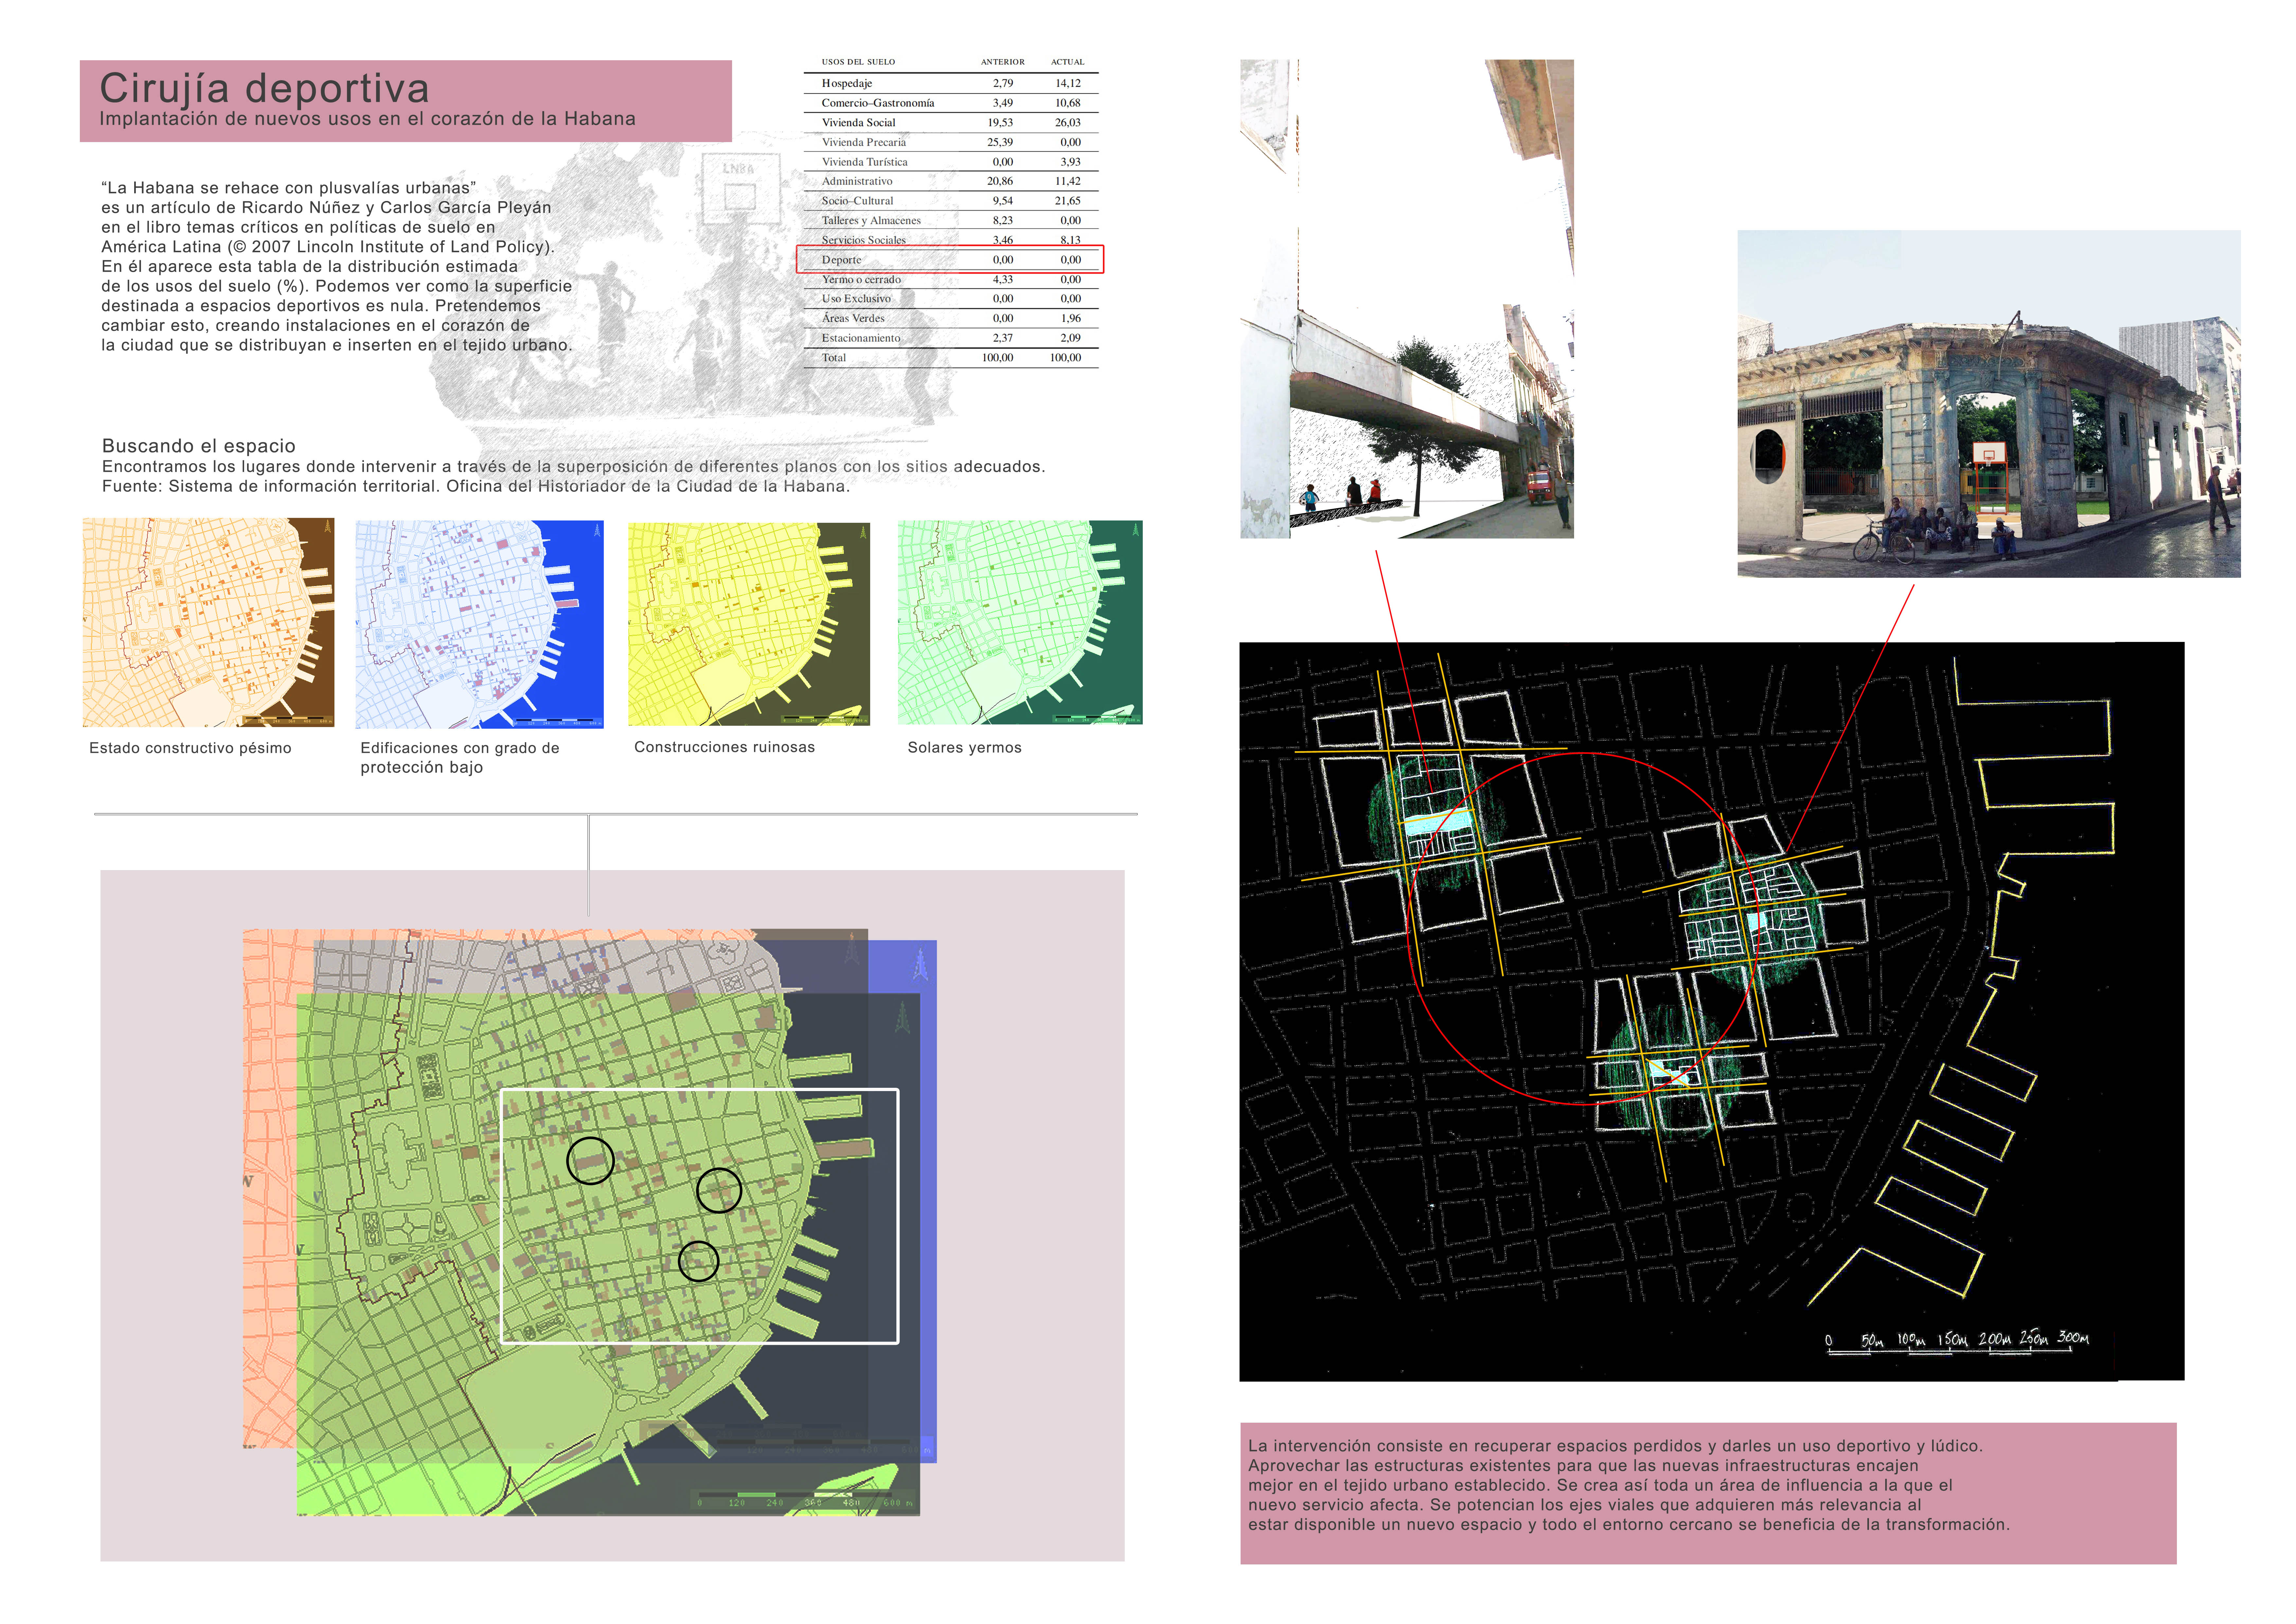Click the value 2,09 for Estacionamiento
2296x1624 pixels.
1071,338
